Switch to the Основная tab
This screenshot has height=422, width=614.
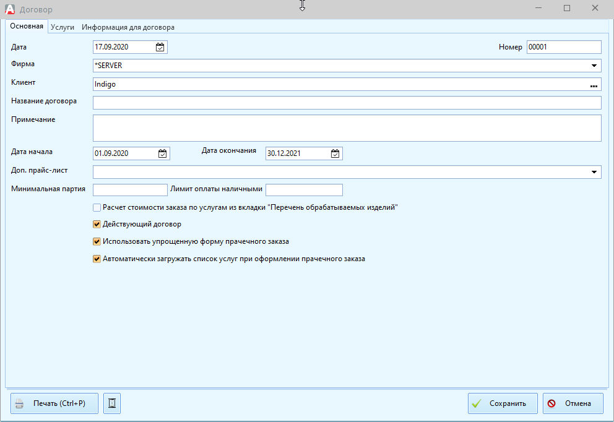coord(27,26)
